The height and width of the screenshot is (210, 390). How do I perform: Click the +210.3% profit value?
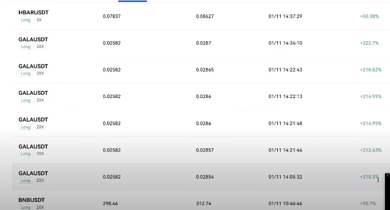coord(370,177)
